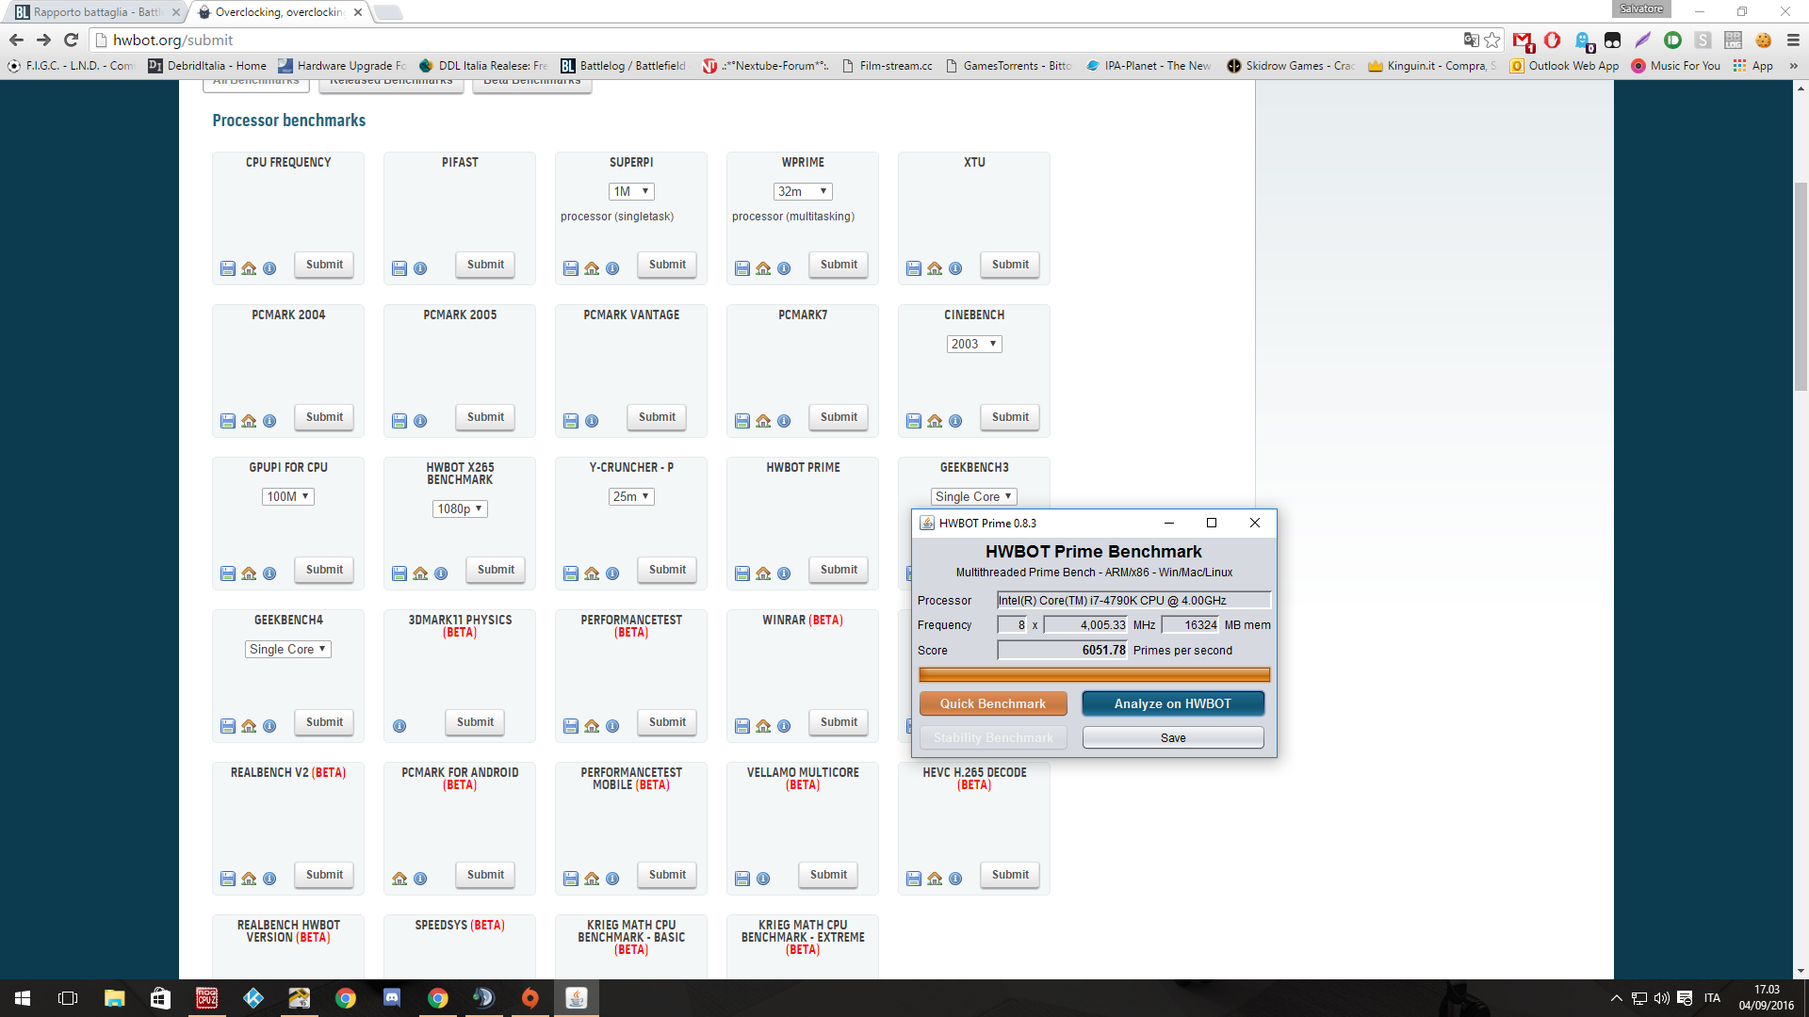
Task: Click Submit in the XTU card
Action: (1010, 265)
